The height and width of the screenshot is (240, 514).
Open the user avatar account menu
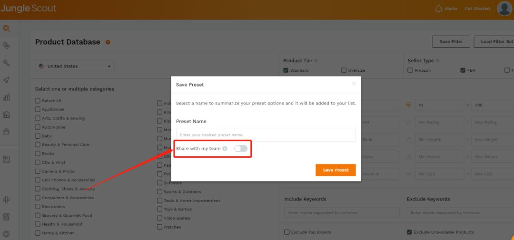click(x=504, y=9)
